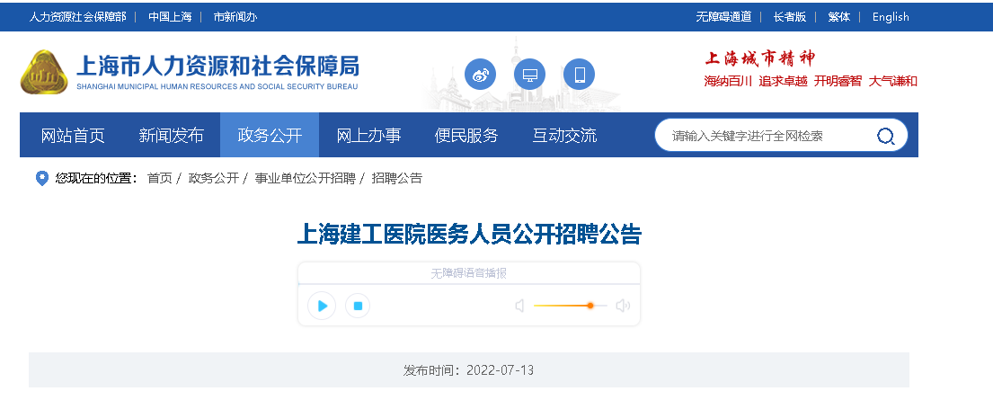993x400 pixels.
Task: Switch to 繁体 traditional Chinese
Action: coord(839,17)
